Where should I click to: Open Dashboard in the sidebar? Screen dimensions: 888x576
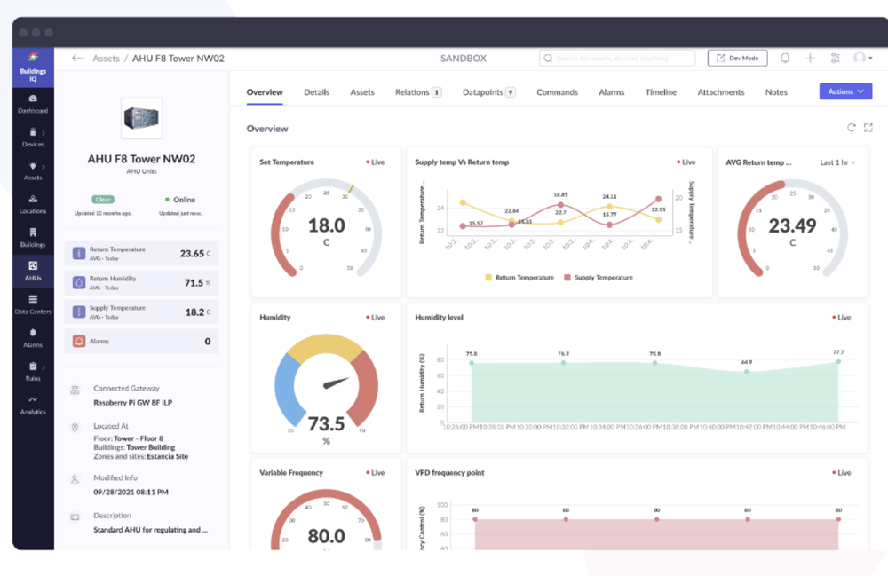pyautogui.click(x=33, y=104)
